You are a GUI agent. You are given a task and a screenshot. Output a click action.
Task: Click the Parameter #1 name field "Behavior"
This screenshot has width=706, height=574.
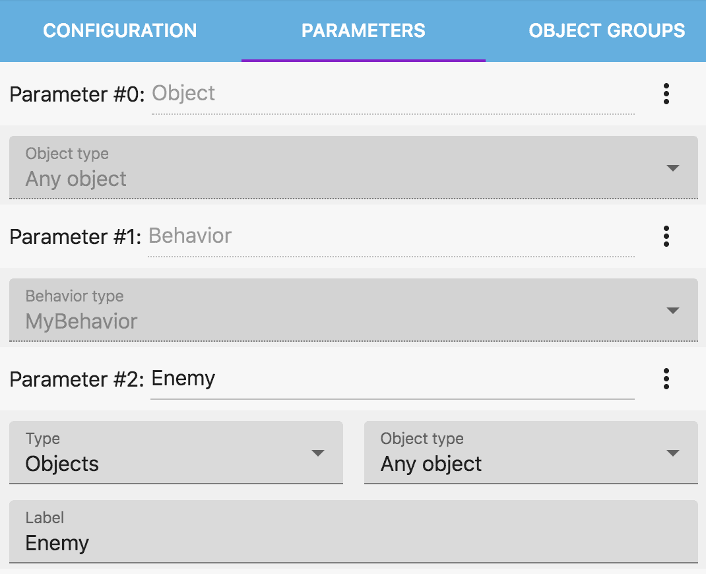[391, 236]
